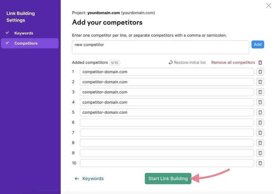Click empty competitor field number 7
Screen dimensions: 274x194
click(167, 133)
